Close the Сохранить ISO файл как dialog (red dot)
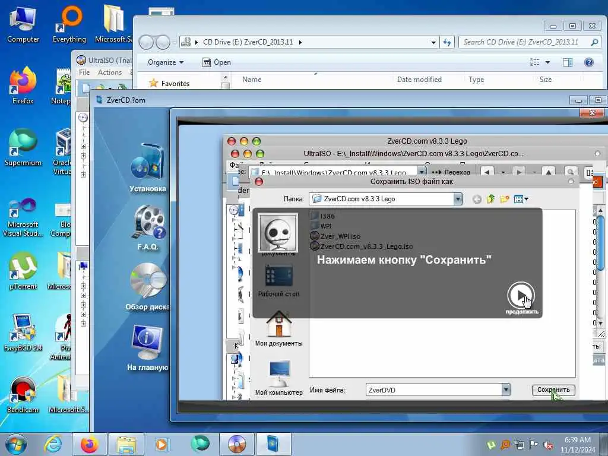 (x=259, y=182)
